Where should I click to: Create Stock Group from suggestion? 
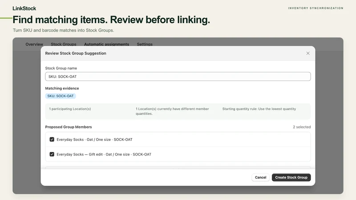pos(291,177)
